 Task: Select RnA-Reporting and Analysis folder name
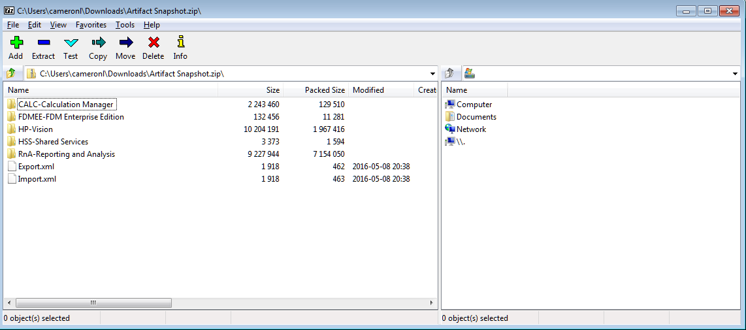pyautogui.click(x=66, y=154)
